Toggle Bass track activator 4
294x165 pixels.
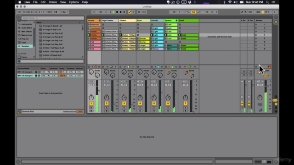140,103
